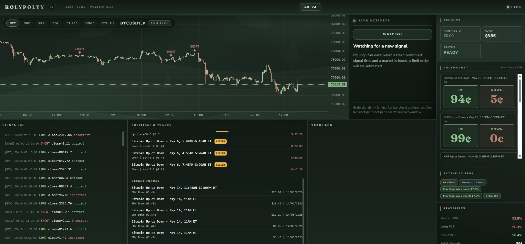This screenshot has height=244, width=525.
Task: Click the Status READY card
Action: pyautogui.click(x=460, y=50)
